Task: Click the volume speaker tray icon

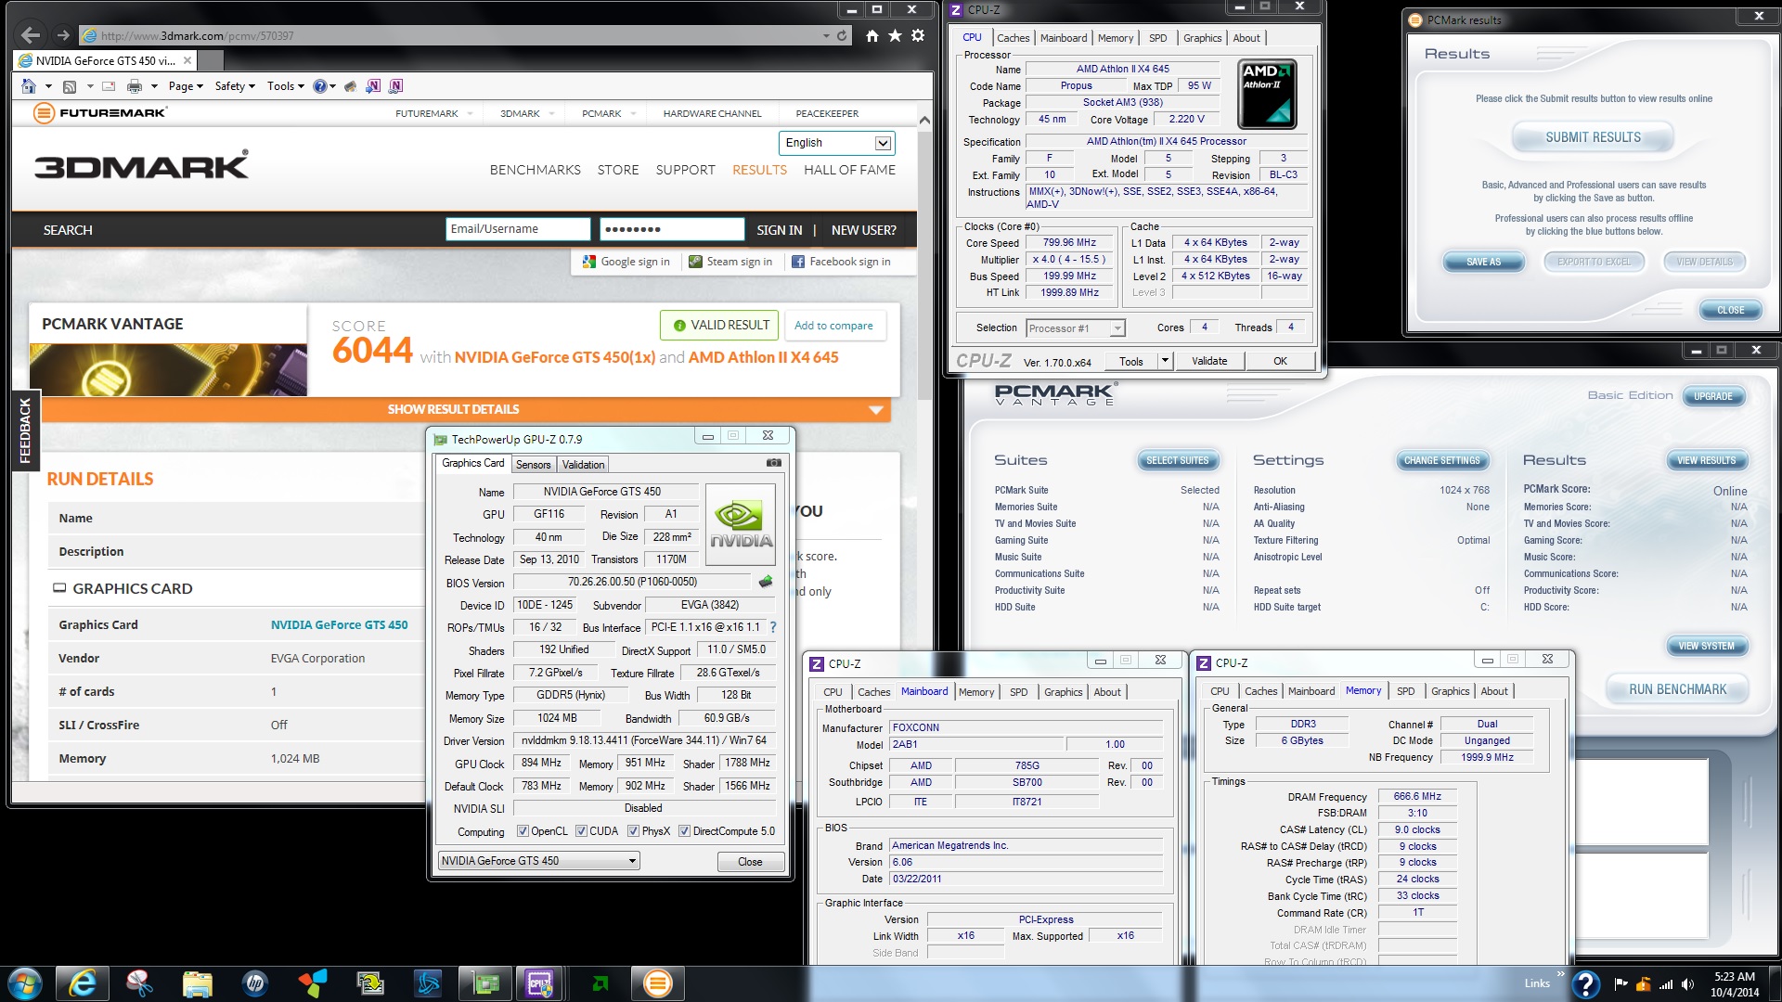Action: [x=1688, y=984]
